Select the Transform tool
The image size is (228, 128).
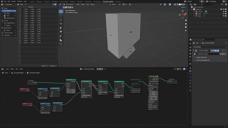click(61, 32)
